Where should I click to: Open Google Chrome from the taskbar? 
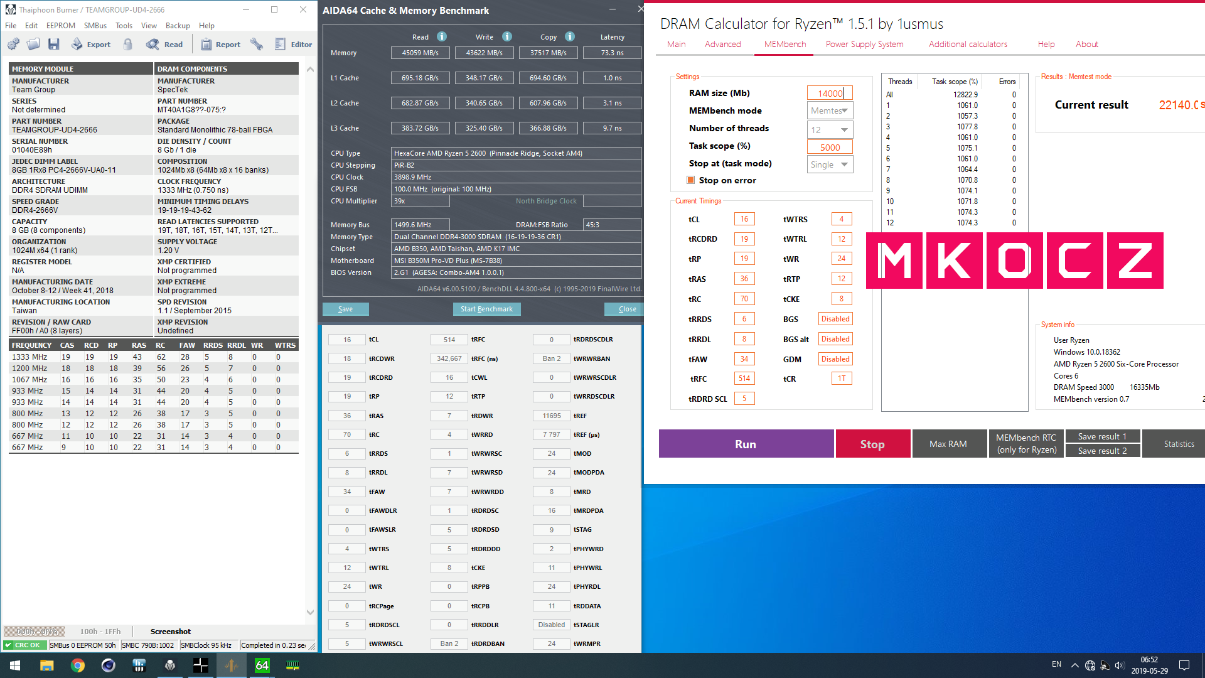78,665
